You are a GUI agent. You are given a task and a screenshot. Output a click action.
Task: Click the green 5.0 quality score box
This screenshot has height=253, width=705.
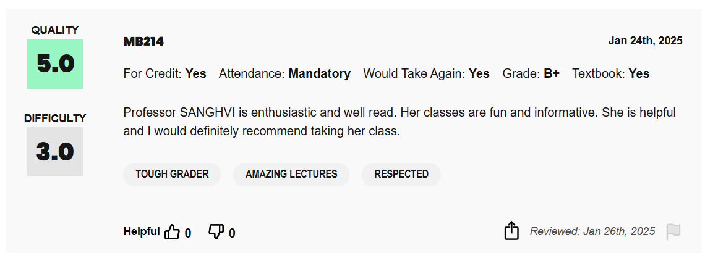point(55,64)
